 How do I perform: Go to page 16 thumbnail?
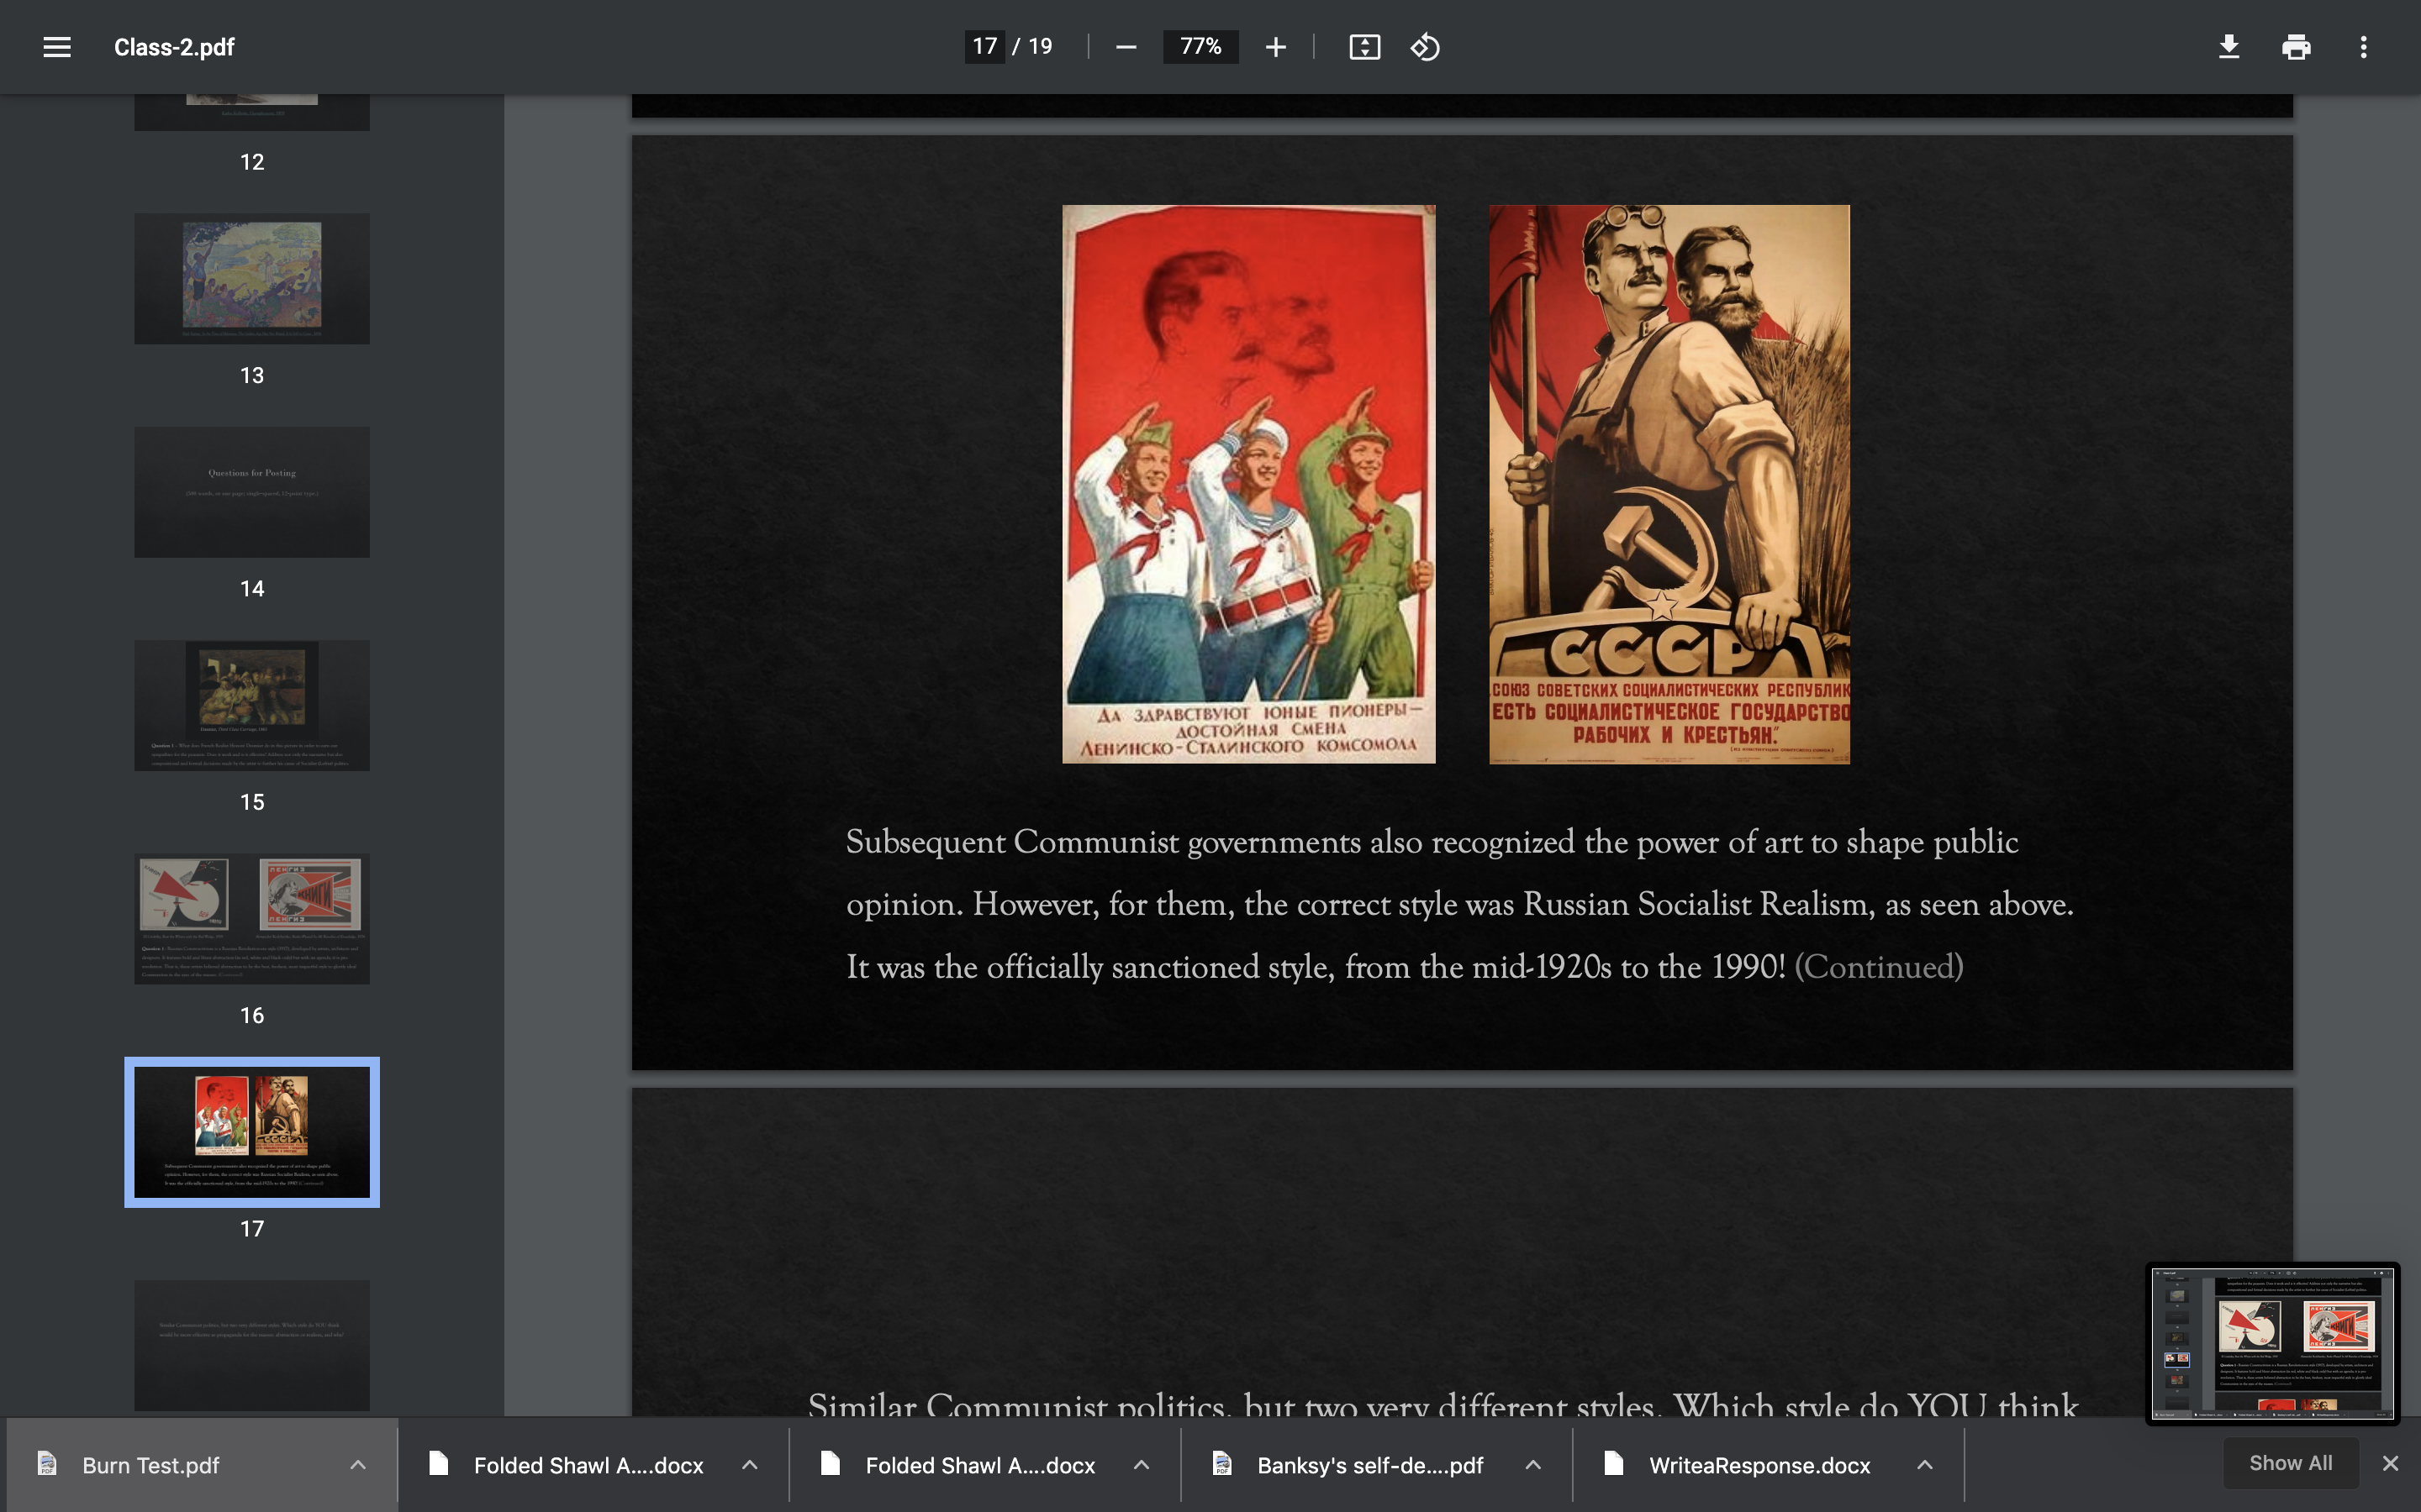pos(252,918)
